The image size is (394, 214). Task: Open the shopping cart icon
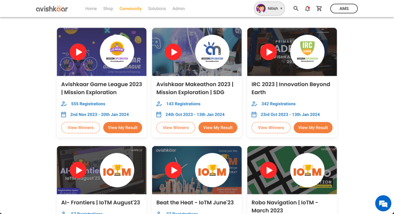tap(319, 8)
